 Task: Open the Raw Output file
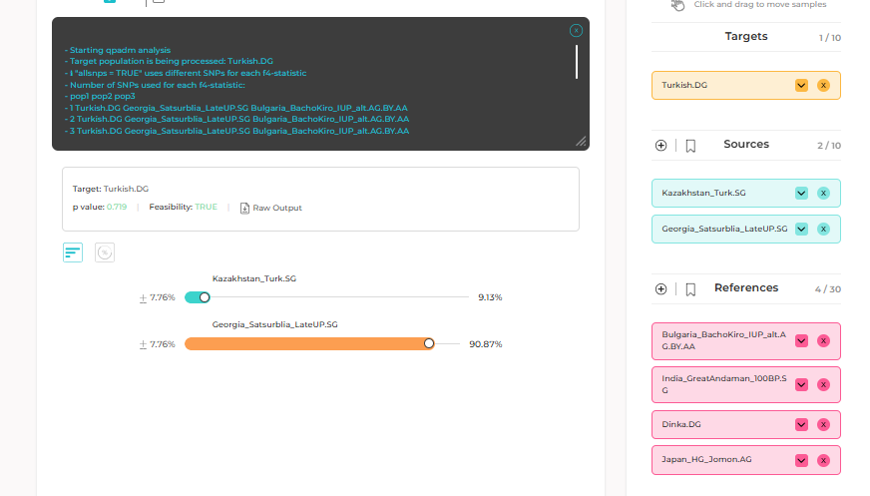(270, 208)
